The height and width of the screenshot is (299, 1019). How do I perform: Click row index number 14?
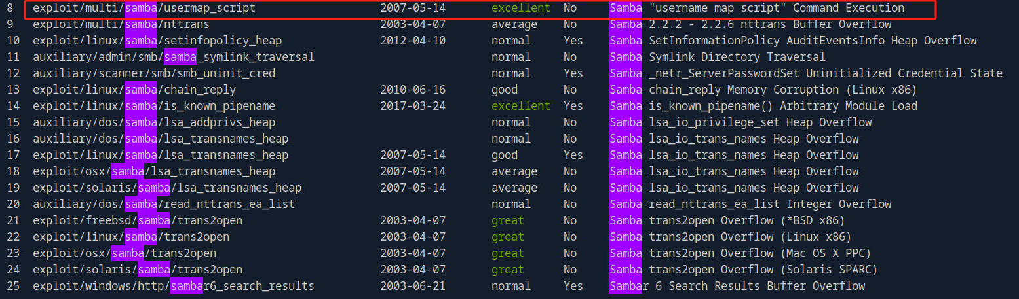coord(13,107)
